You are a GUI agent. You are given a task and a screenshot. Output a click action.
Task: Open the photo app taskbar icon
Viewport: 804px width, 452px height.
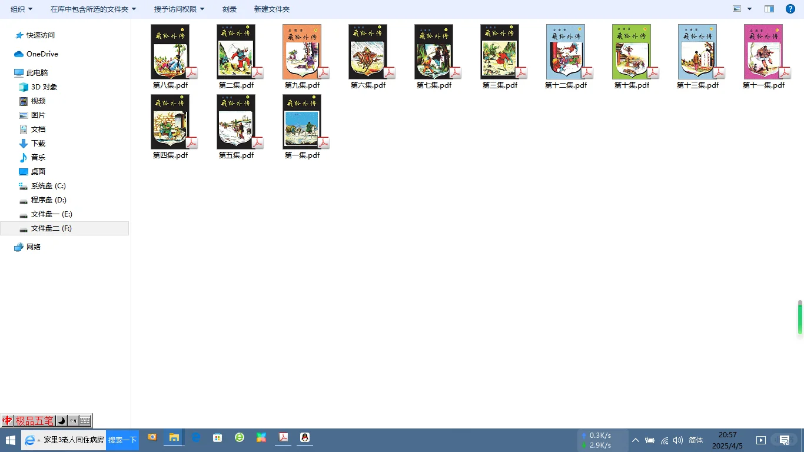click(x=152, y=437)
